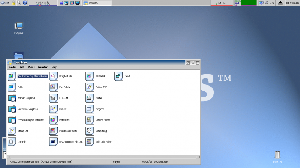Open the Selected menu
Viewport: 300px width, 168px height.
coord(43,67)
